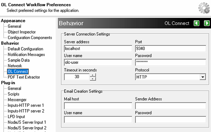
Task: Open Object Inspector preferences
Action: coord(22,32)
